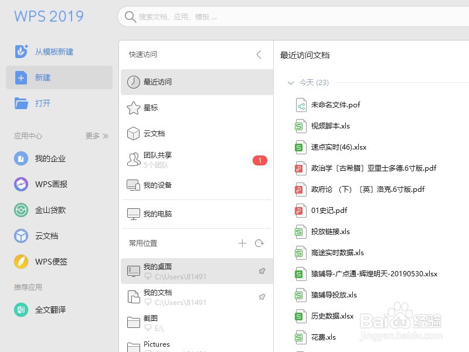Open 全文翻译 recommended app
The width and height of the screenshot is (469, 352).
[x=40, y=310]
